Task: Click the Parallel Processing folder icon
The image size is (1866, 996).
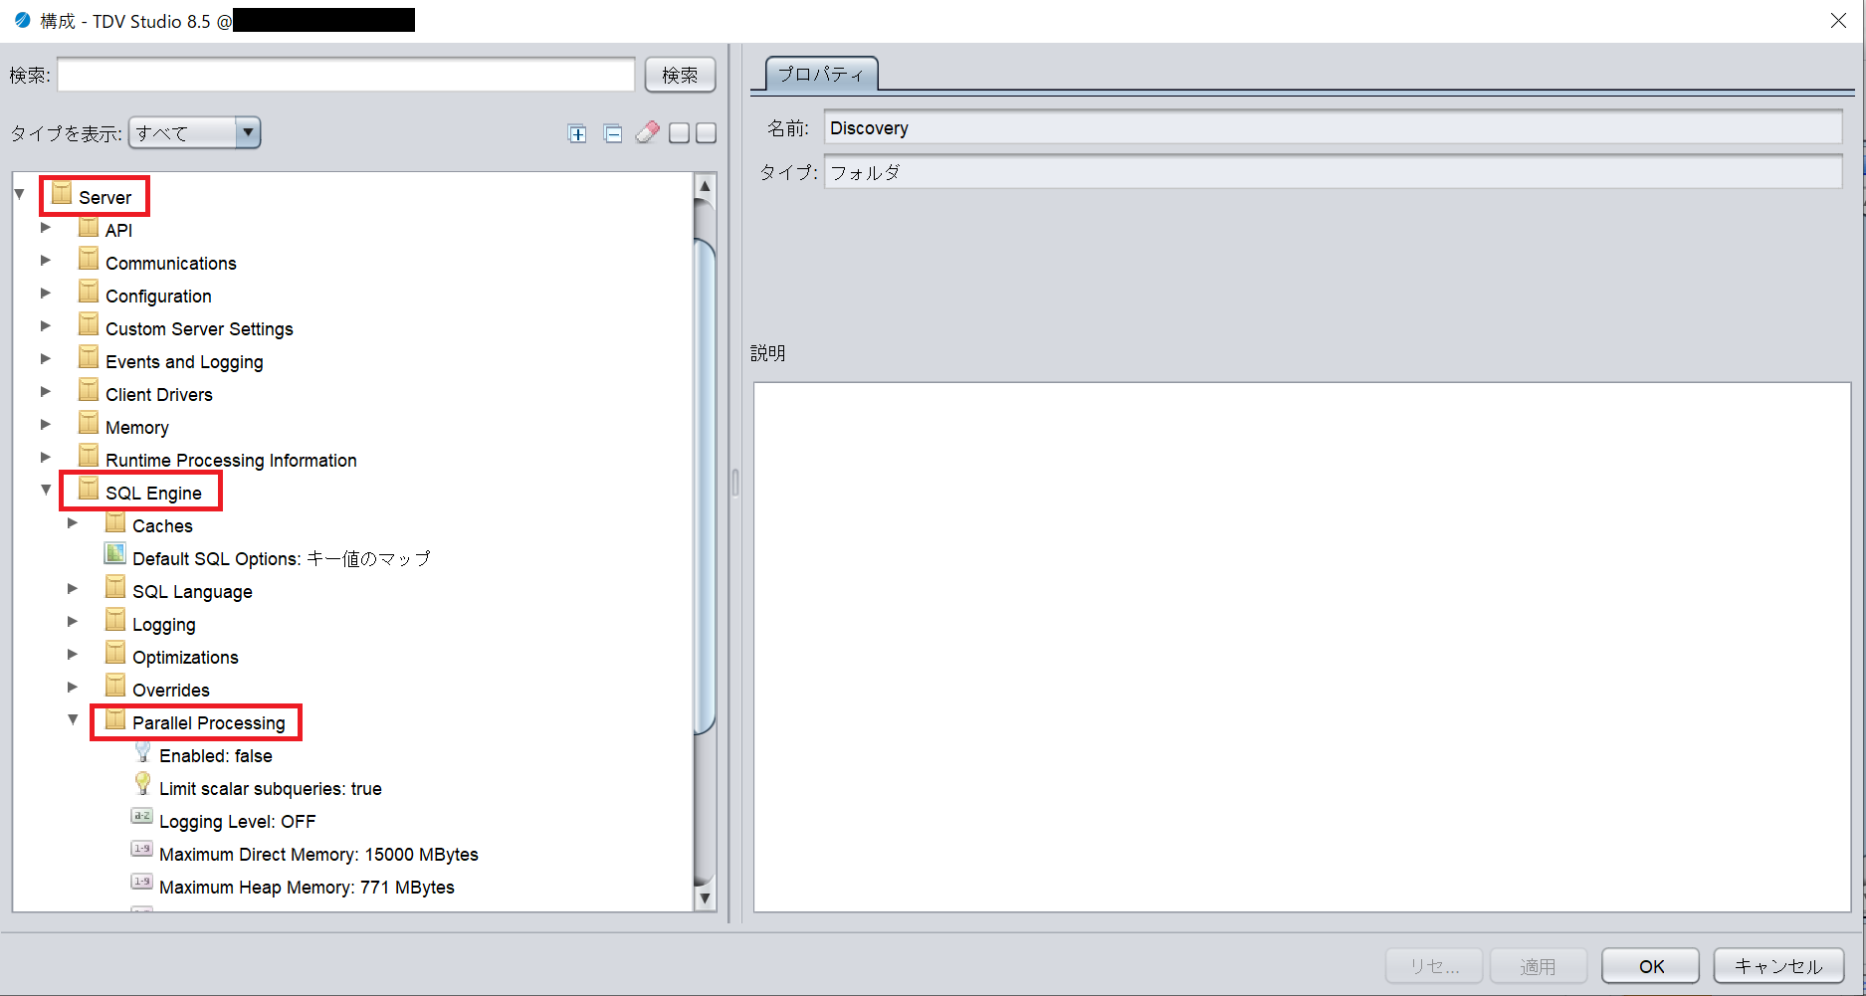Action: (x=115, y=719)
